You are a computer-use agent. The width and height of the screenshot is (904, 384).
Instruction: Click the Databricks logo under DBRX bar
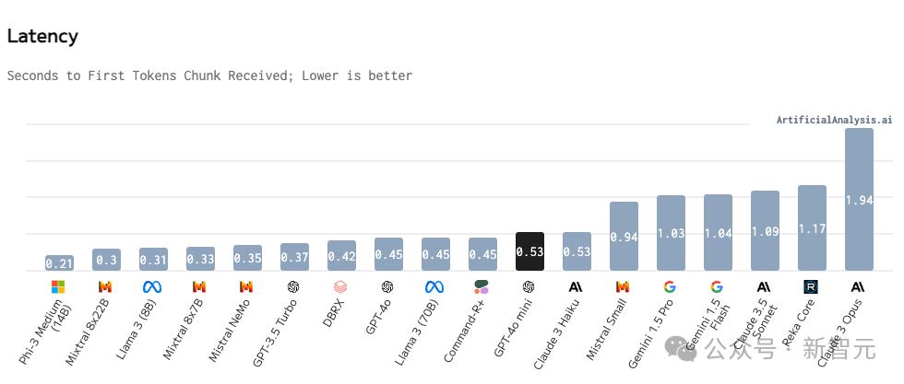pyautogui.click(x=340, y=287)
